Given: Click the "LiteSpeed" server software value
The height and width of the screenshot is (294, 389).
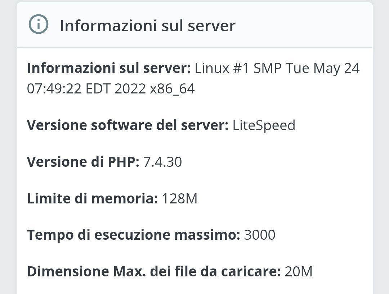Looking at the screenshot, I should coord(264,125).
